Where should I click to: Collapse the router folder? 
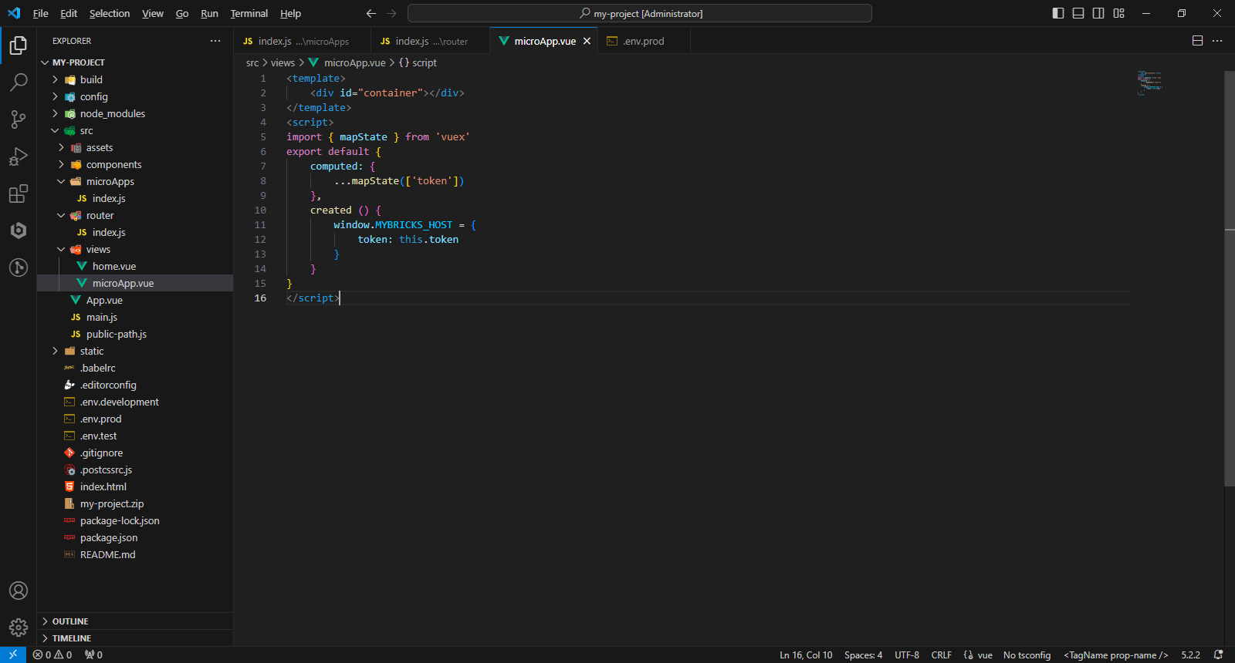(135, 215)
